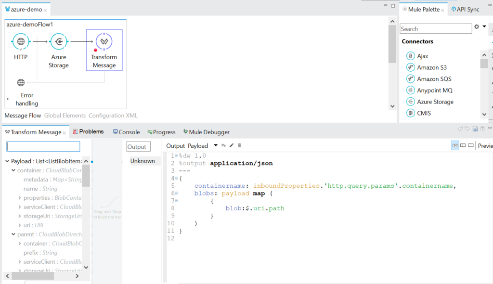Toggle the script-only layout view
The image size is (493, 284).
tap(471, 145)
